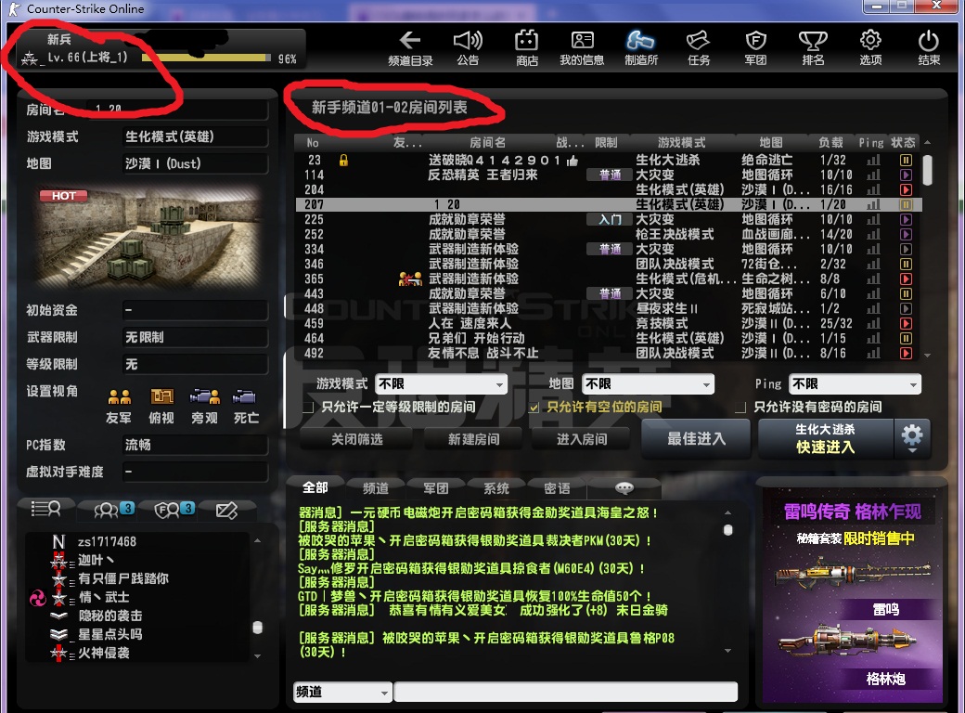Select room 492 友情不息 战斗不止
Viewport: 965px width, 713px height.
pos(608,353)
